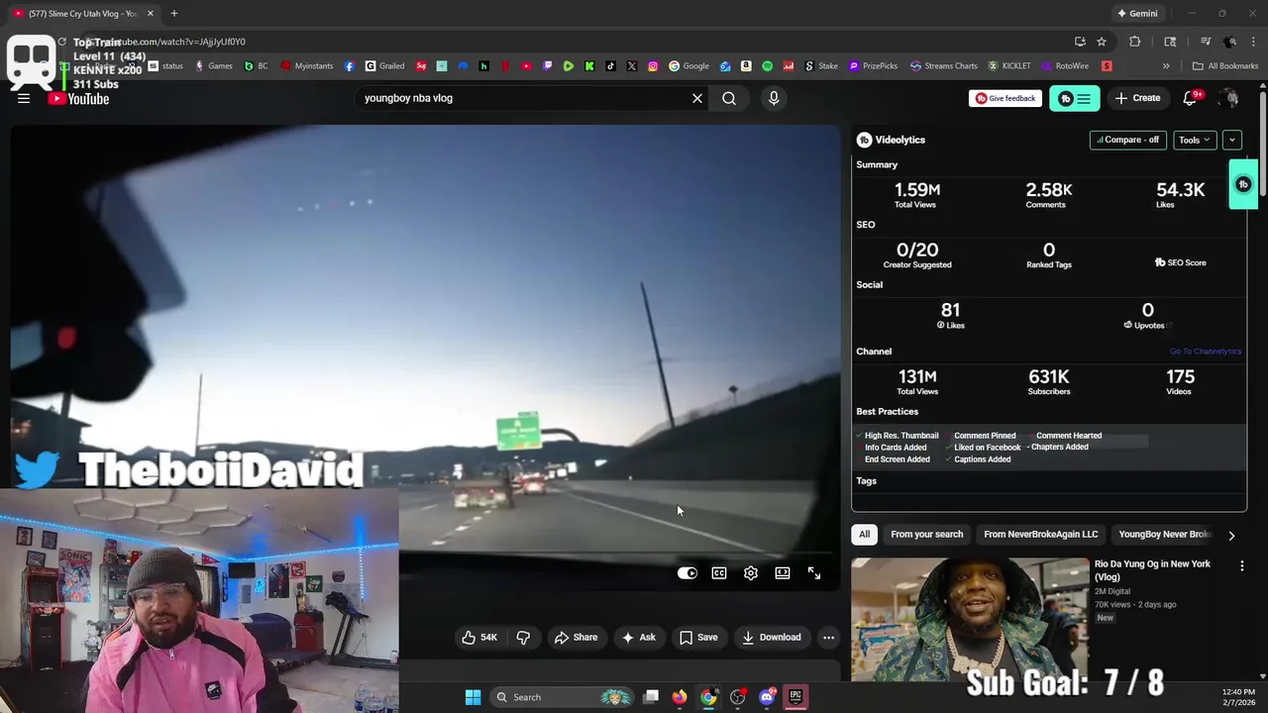This screenshot has height=713, width=1268.
Task: Open the Spotify bookmark icon
Action: 767,66
